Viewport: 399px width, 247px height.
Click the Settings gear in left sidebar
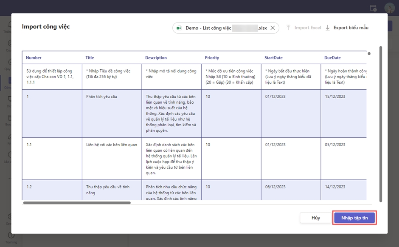tap(8, 217)
